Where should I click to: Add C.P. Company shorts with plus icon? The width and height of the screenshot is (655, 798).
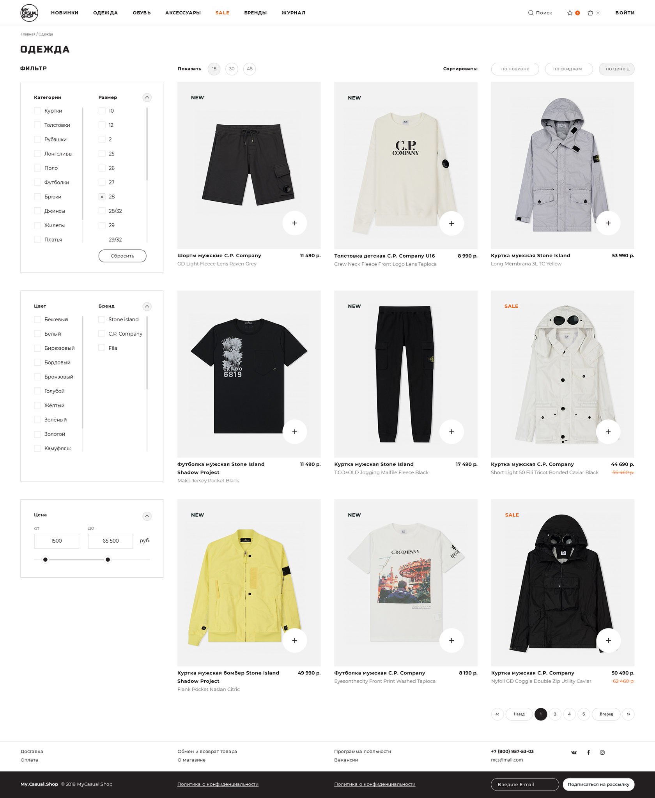295,223
